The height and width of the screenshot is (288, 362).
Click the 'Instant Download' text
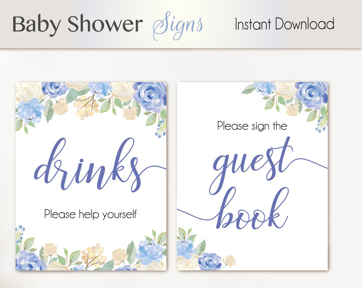click(x=284, y=24)
